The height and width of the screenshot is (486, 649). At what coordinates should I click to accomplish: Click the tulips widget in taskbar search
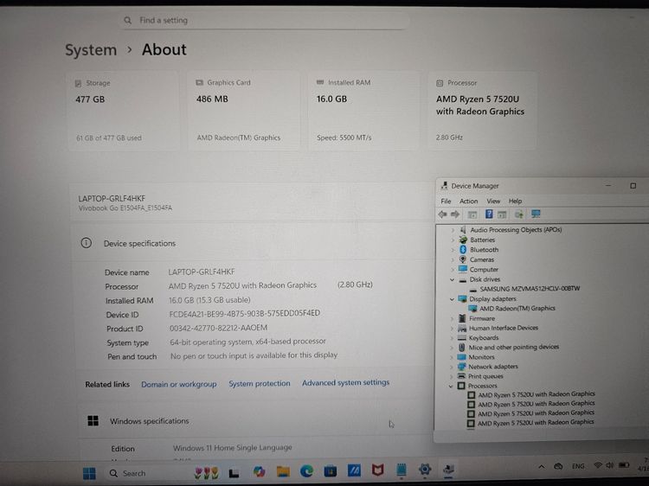coord(206,473)
